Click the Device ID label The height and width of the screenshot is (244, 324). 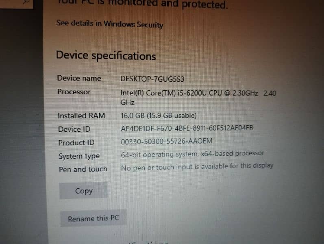pos(74,129)
